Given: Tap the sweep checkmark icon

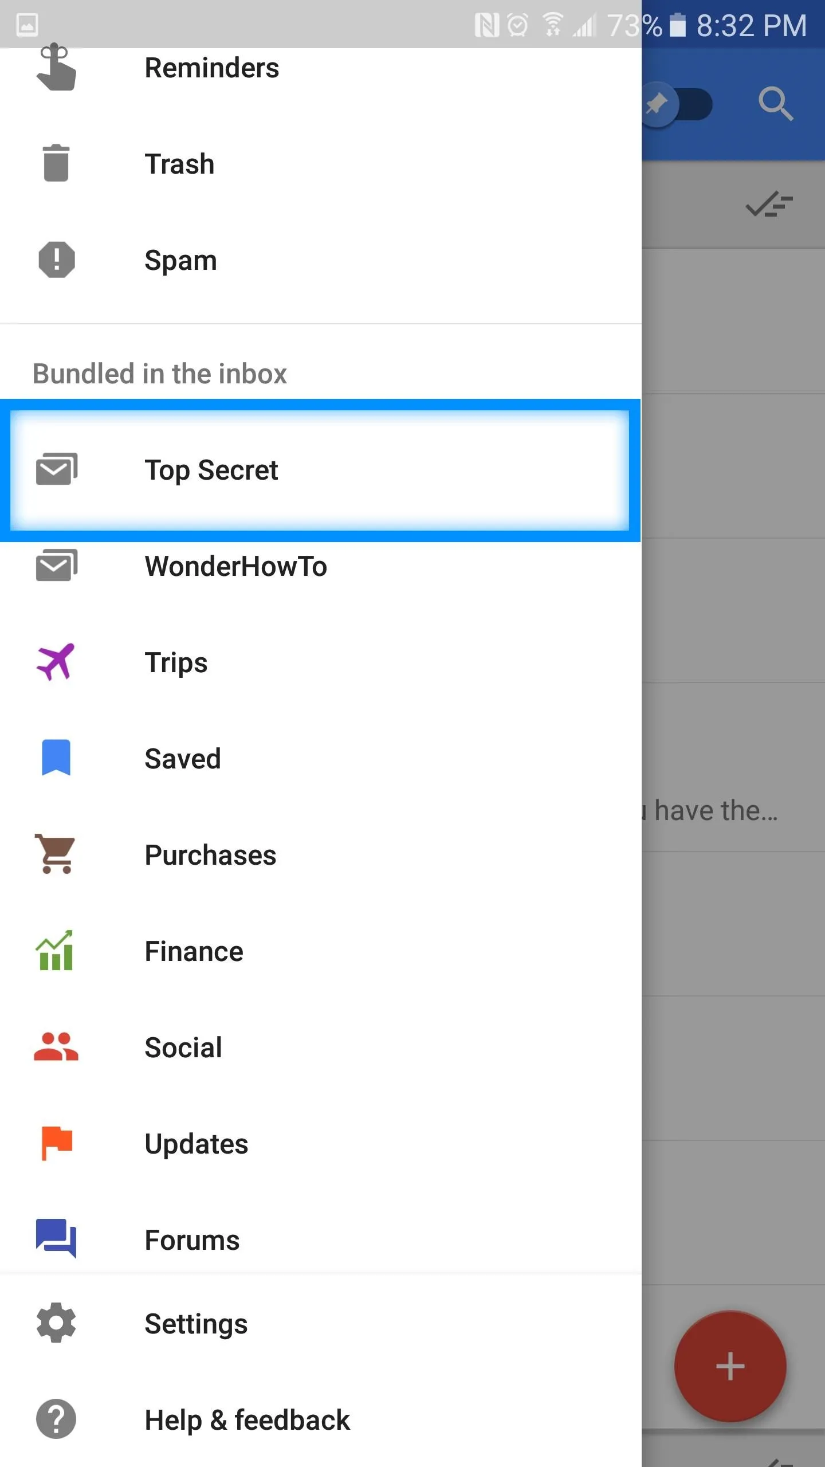Looking at the screenshot, I should coord(769,204).
